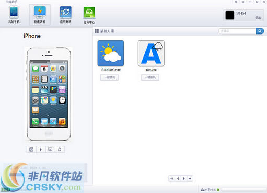Image resolution: width=267 pixels, height=193 pixels.
Task: Open settings gear icon in title bar
Action: click(243, 2)
